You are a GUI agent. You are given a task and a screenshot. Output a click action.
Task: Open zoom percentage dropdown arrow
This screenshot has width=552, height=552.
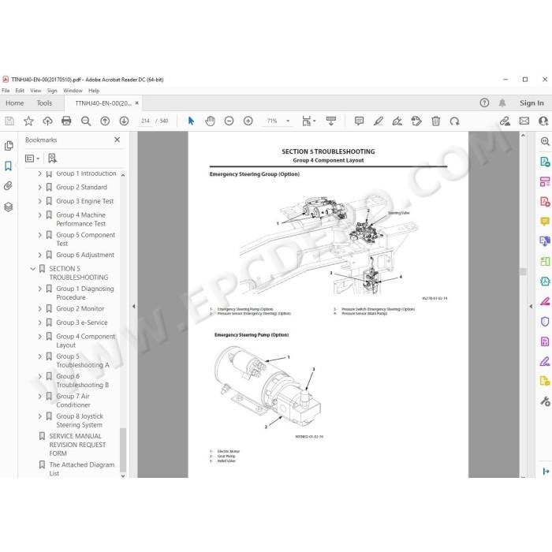click(288, 121)
